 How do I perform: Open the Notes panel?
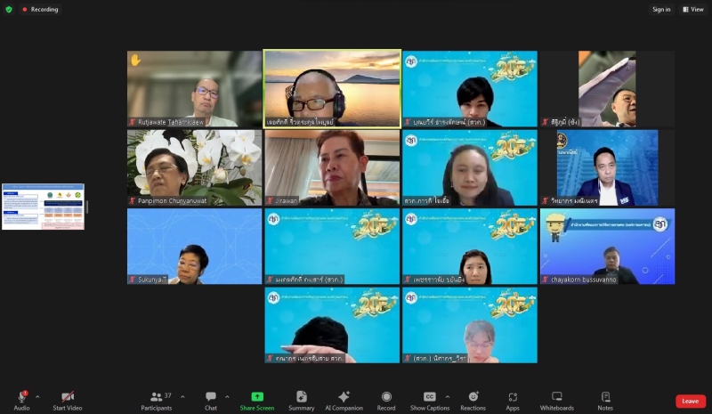(605, 397)
